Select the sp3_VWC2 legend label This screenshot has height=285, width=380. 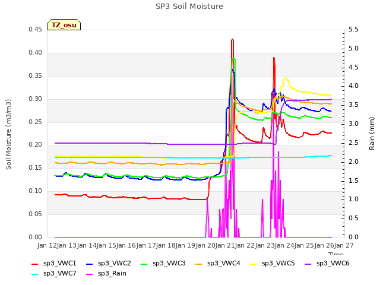115,264
